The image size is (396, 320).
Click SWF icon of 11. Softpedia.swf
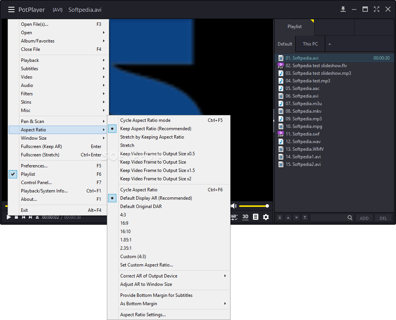[x=281, y=134]
